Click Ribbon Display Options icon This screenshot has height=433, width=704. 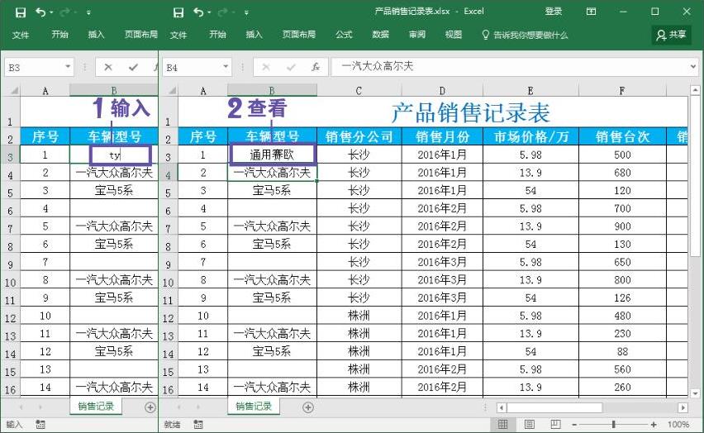[x=592, y=12]
